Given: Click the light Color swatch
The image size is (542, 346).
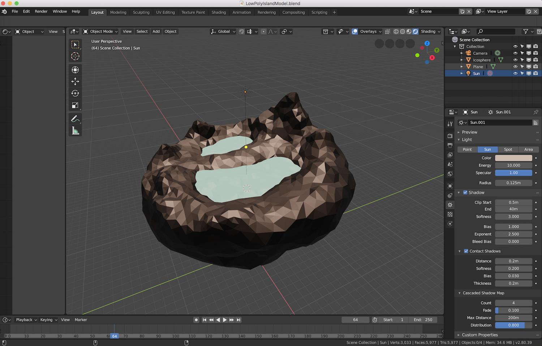Looking at the screenshot, I should coord(513,158).
